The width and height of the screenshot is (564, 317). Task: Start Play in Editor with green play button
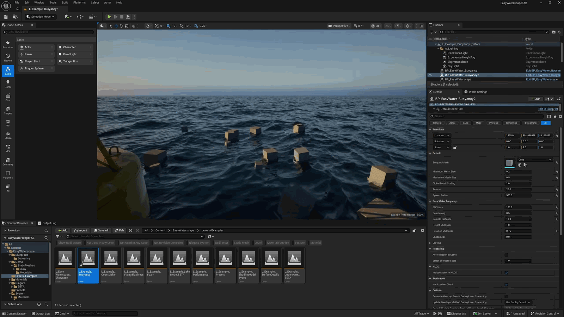tap(109, 17)
